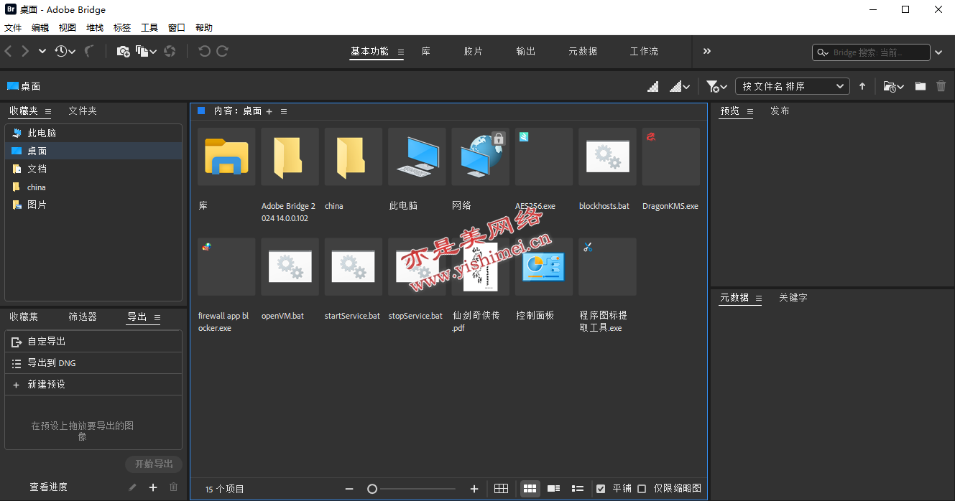Add a new content tab plus icon
Screen dimensions: 955x501
pyautogui.click(x=269, y=111)
